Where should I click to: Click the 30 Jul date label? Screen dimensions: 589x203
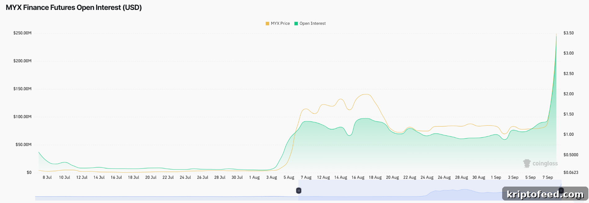click(237, 178)
